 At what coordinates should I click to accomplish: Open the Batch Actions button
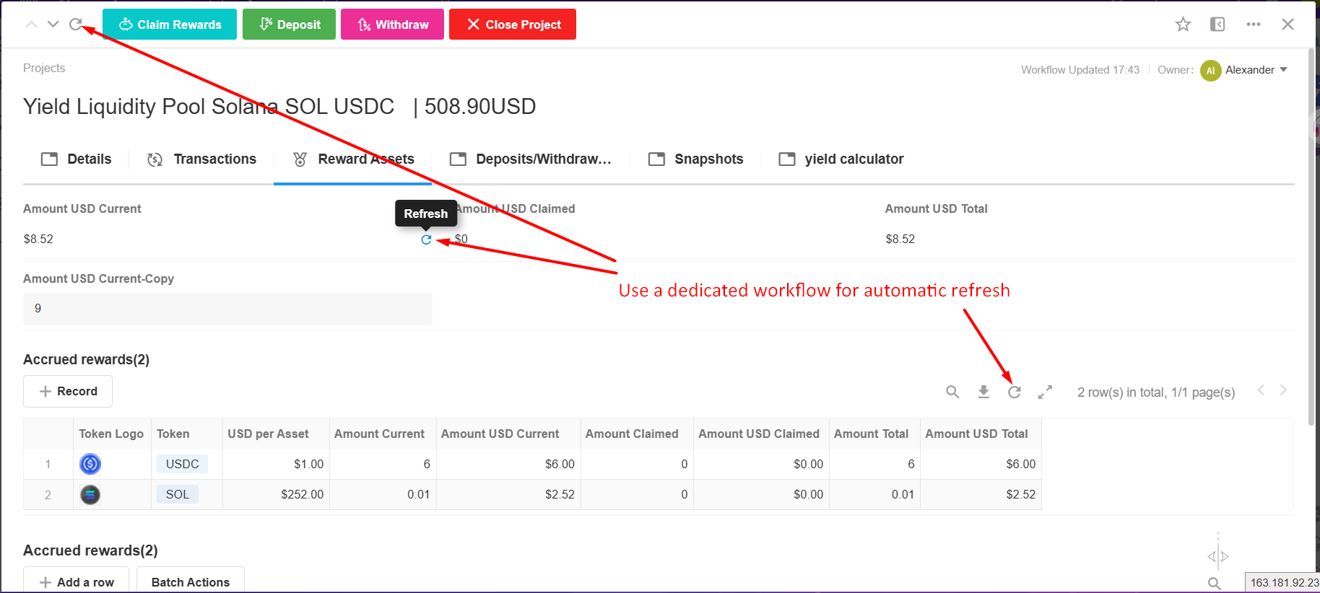tap(191, 581)
